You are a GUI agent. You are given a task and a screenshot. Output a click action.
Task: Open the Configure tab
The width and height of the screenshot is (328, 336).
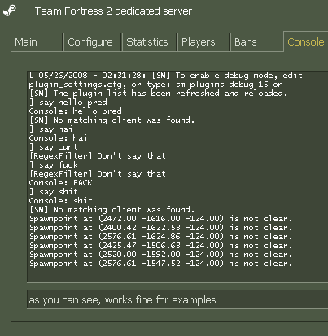click(92, 42)
